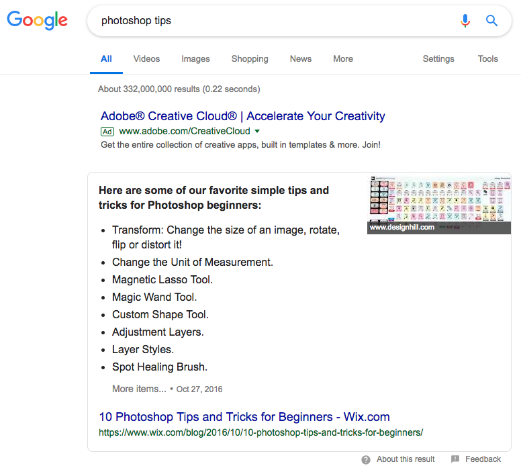Switch to the Images tab

point(195,59)
